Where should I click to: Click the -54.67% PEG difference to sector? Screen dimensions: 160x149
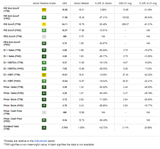[x=103, y=43]
